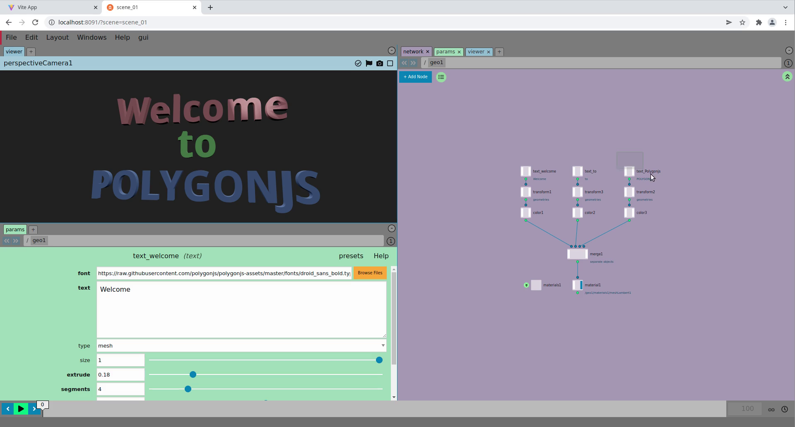Screen dimensions: 795x427
Task: Add a new tab to the network panel
Action: 499,52
